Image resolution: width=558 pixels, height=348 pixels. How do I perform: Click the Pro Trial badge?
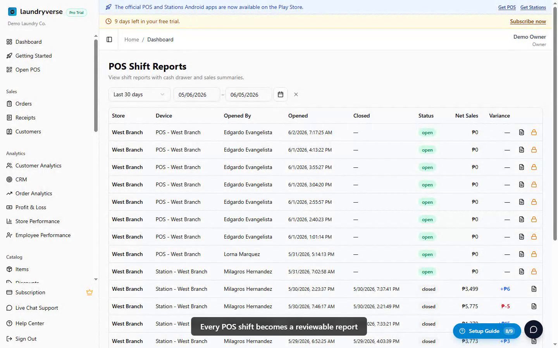coord(76,12)
